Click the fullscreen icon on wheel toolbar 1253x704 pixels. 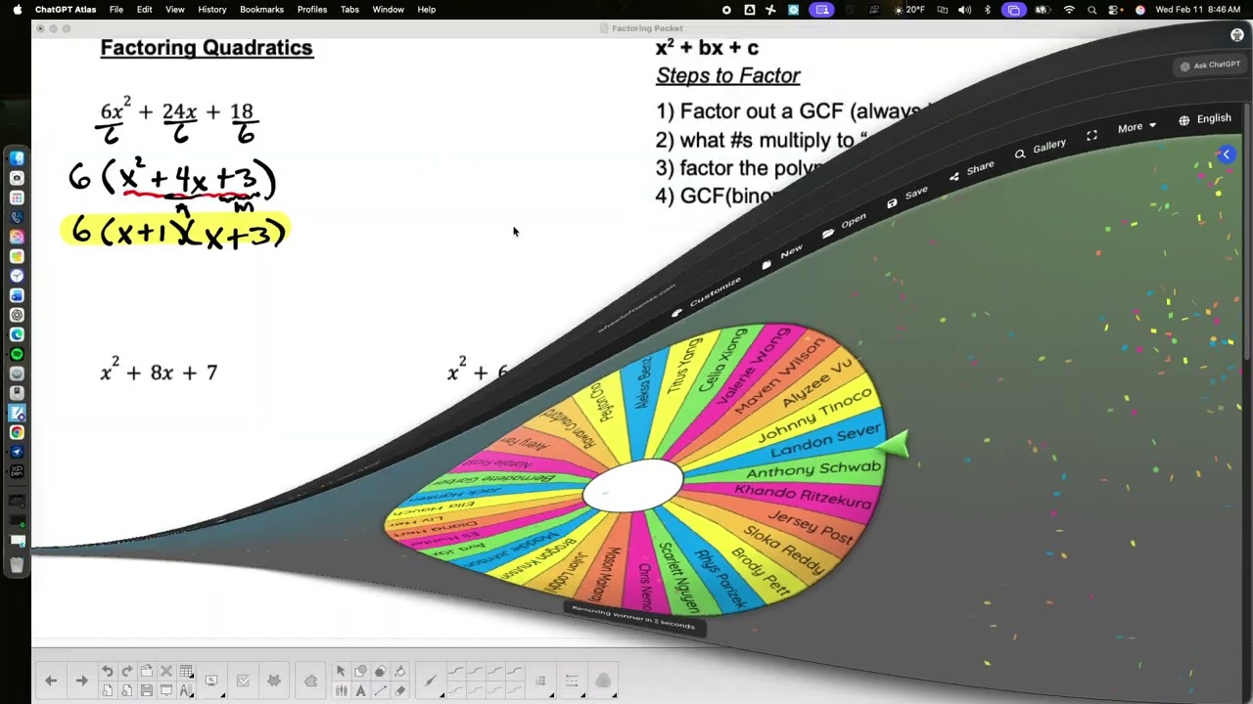pos(1091,135)
